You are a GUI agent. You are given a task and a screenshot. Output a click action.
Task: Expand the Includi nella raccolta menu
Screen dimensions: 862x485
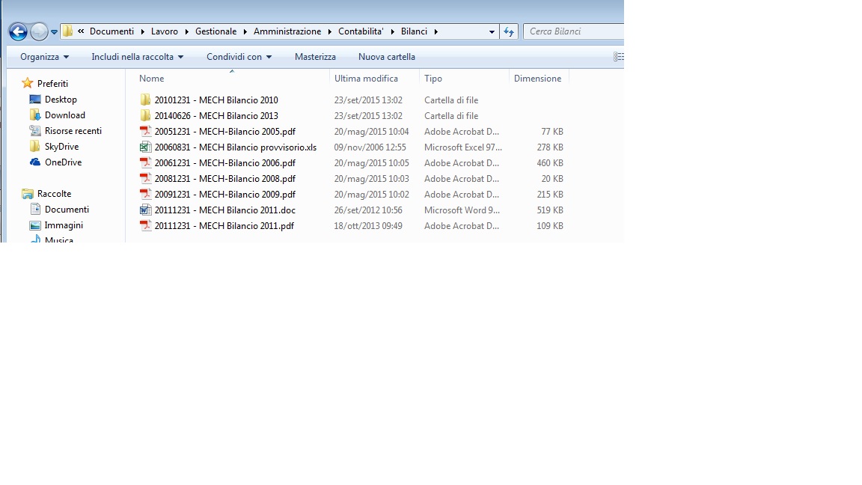pyautogui.click(x=137, y=57)
